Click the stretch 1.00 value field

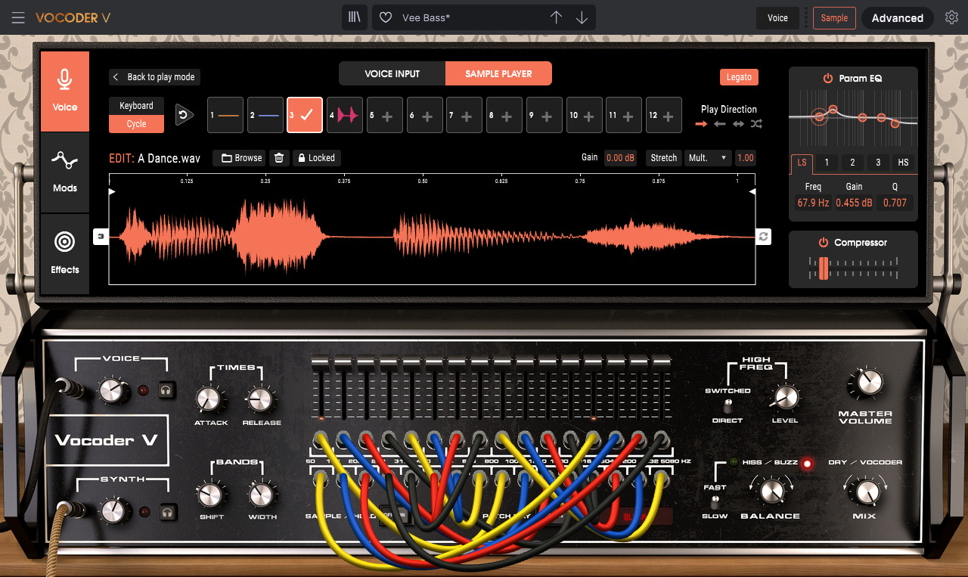(746, 158)
